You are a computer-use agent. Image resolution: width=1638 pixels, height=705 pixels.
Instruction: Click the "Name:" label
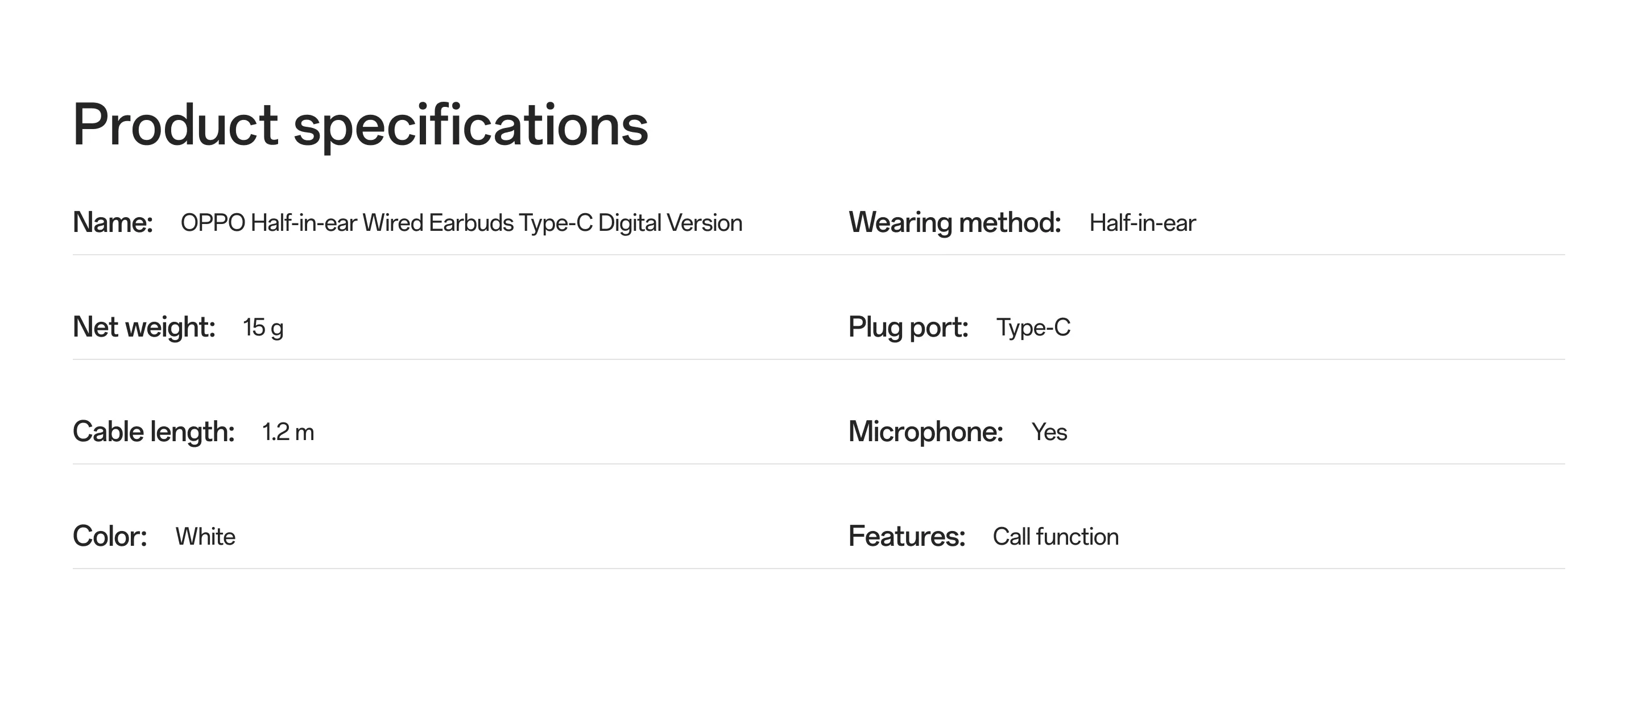pyautogui.click(x=113, y=222)
